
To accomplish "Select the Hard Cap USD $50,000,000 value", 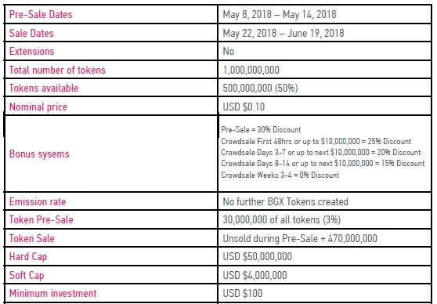I will coord(257,256).
